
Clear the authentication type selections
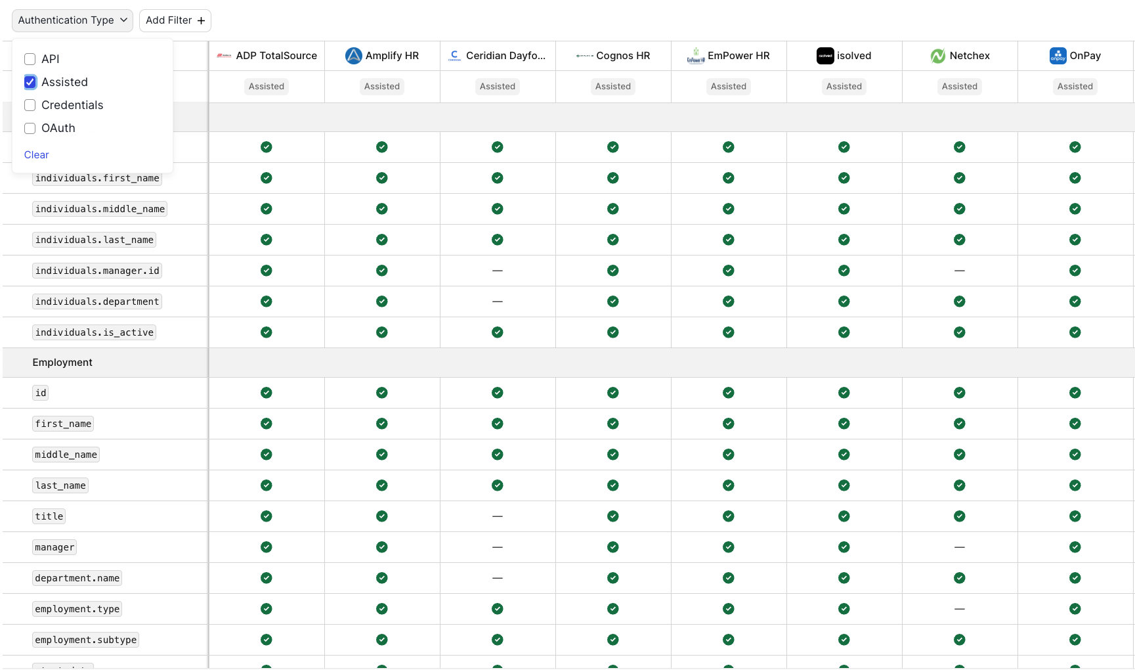[x=37, y=155]
